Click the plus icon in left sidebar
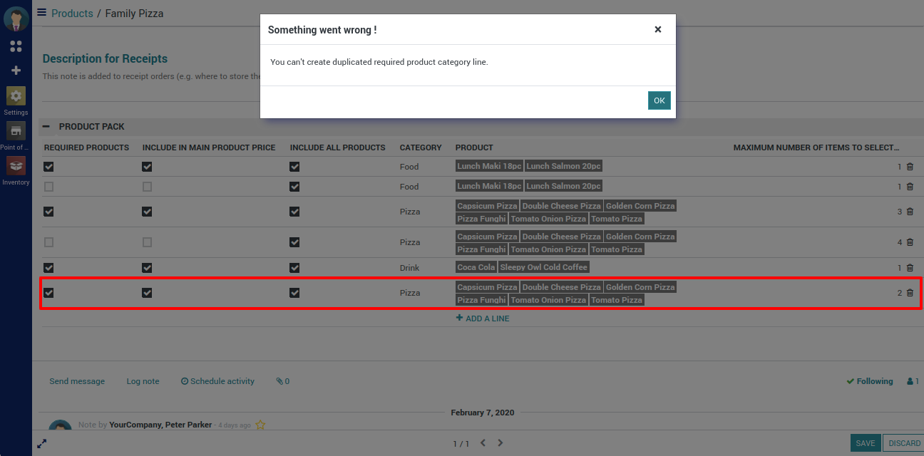The image size is (924, 456). point(16,71)
